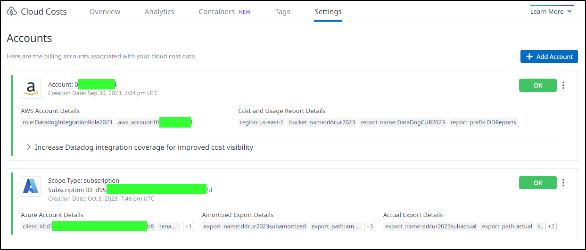Click the Cloud Costs logo icon
The height and width of the screenshot is (250, 586).
coord(12,12)
